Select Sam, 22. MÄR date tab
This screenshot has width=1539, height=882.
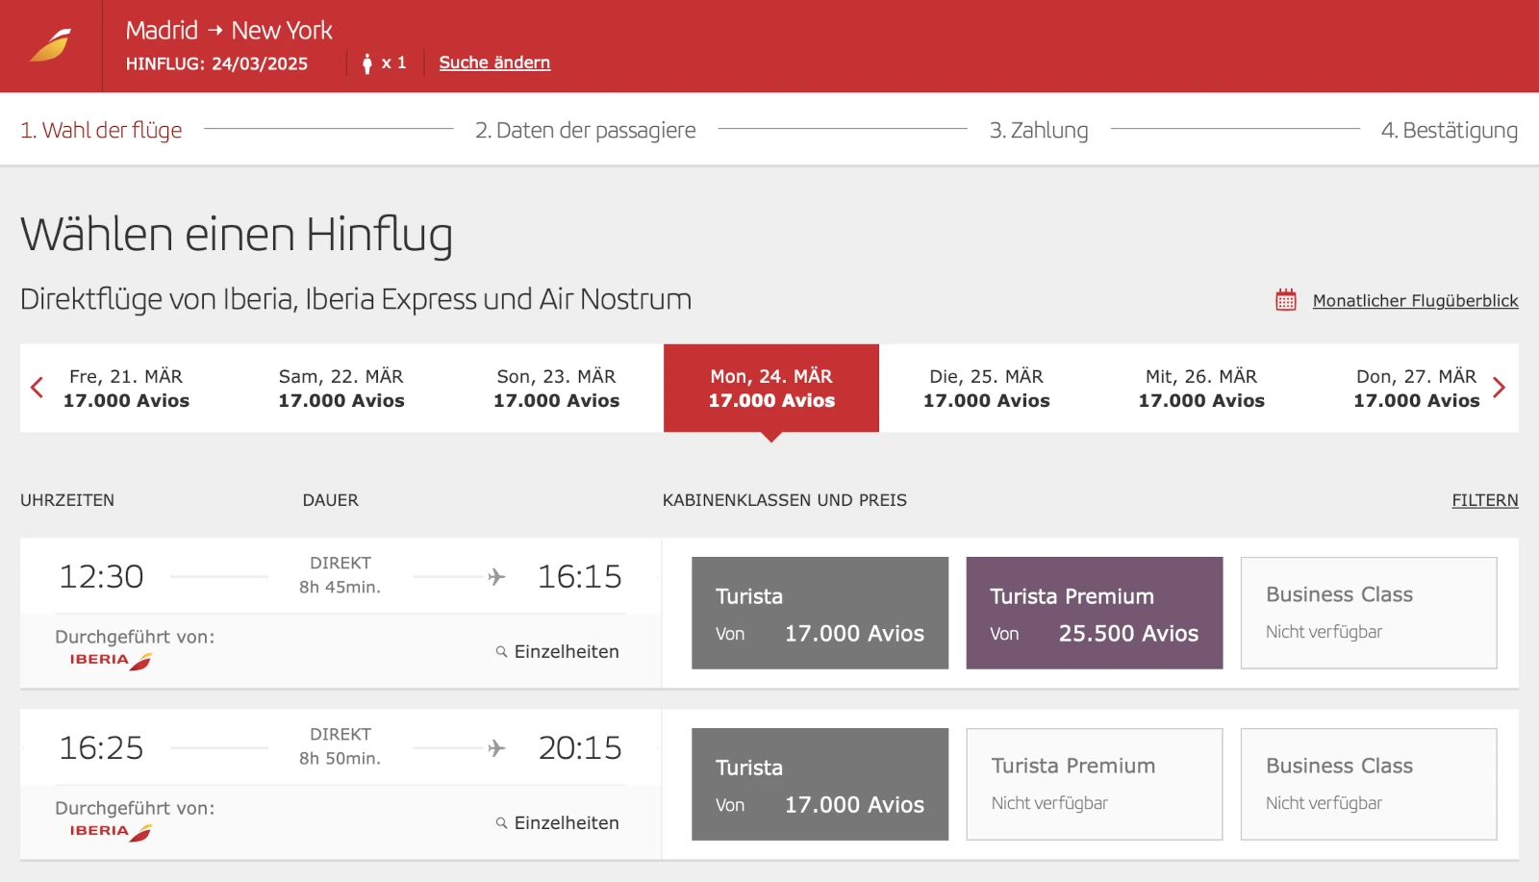tap(341, 389)
